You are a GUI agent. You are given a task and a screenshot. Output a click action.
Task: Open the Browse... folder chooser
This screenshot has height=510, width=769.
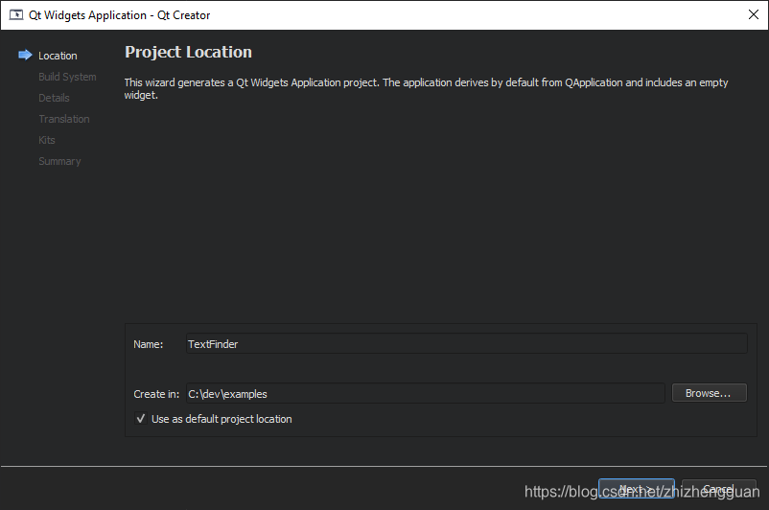[x=710, y=393]
